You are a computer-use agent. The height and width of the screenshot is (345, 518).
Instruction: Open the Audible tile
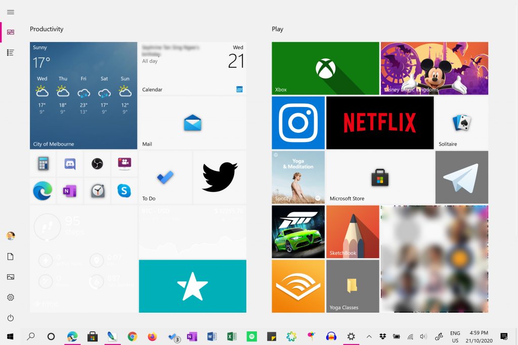[298, 286]
